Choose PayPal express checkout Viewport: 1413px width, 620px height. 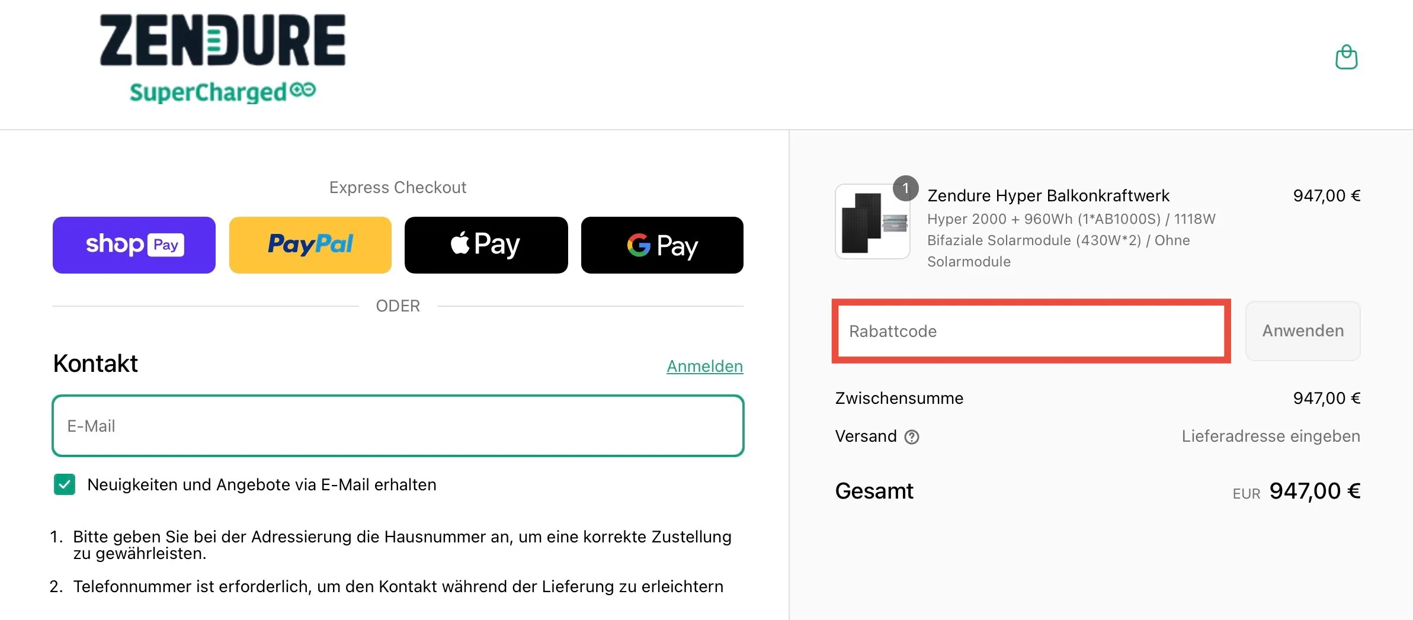[310, 245]
